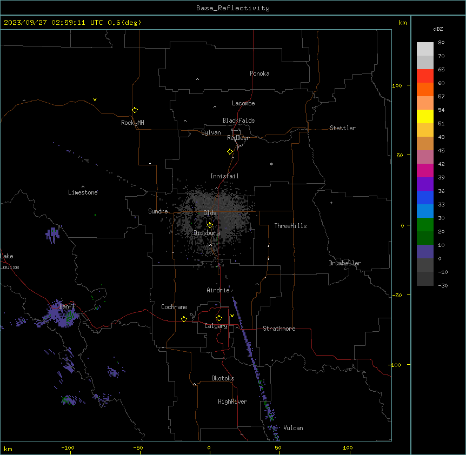Click the Blackfalds city label

(238, 121)
